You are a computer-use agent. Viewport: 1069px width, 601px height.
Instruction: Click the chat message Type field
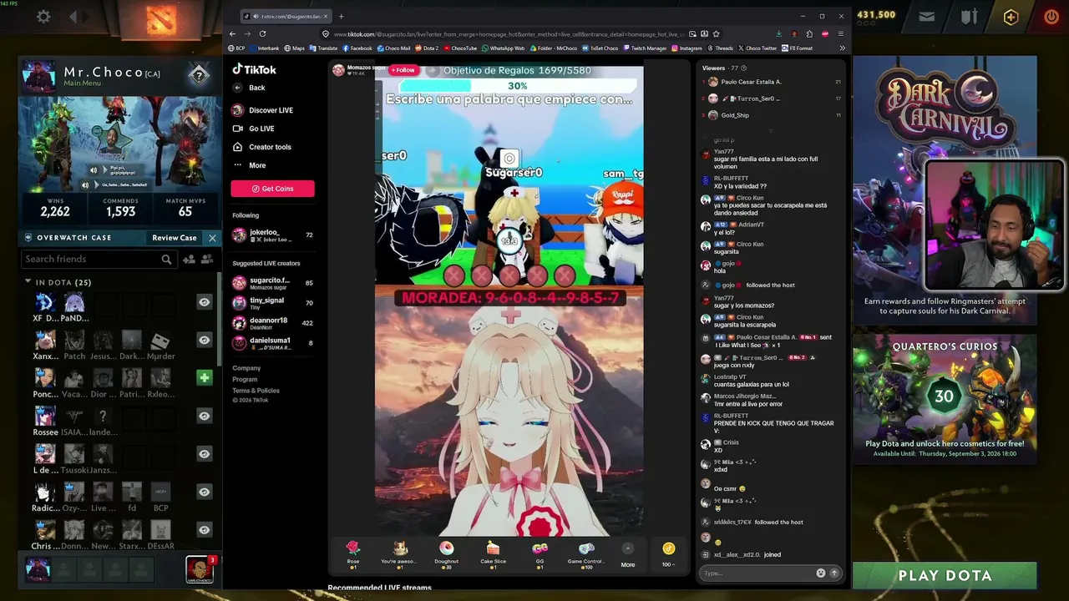(x=758, y=573)
